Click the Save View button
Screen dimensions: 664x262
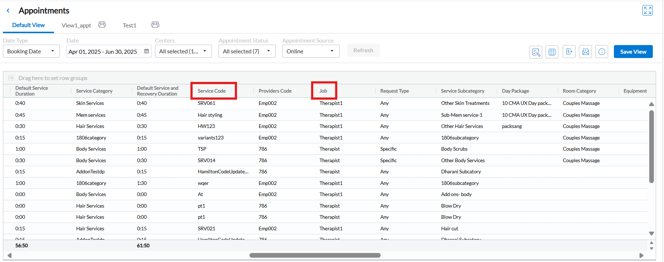633,52
